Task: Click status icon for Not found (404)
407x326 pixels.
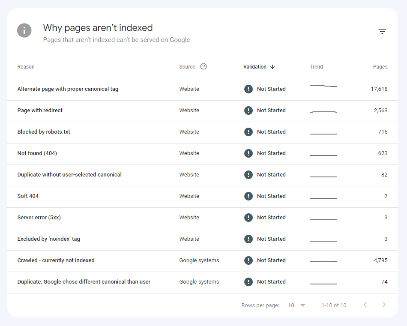Action: (248, 153)
